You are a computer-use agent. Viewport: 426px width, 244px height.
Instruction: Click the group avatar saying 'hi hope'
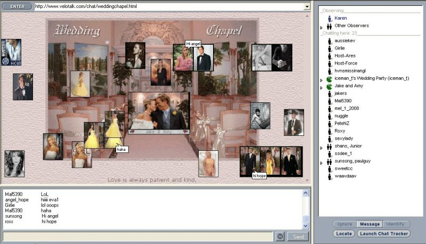[x=271, y=161]
